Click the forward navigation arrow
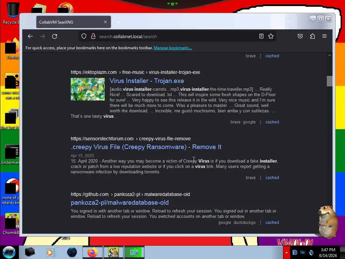Image resolution: width=345 pixels, height=259 pixels. coord(42,36)
